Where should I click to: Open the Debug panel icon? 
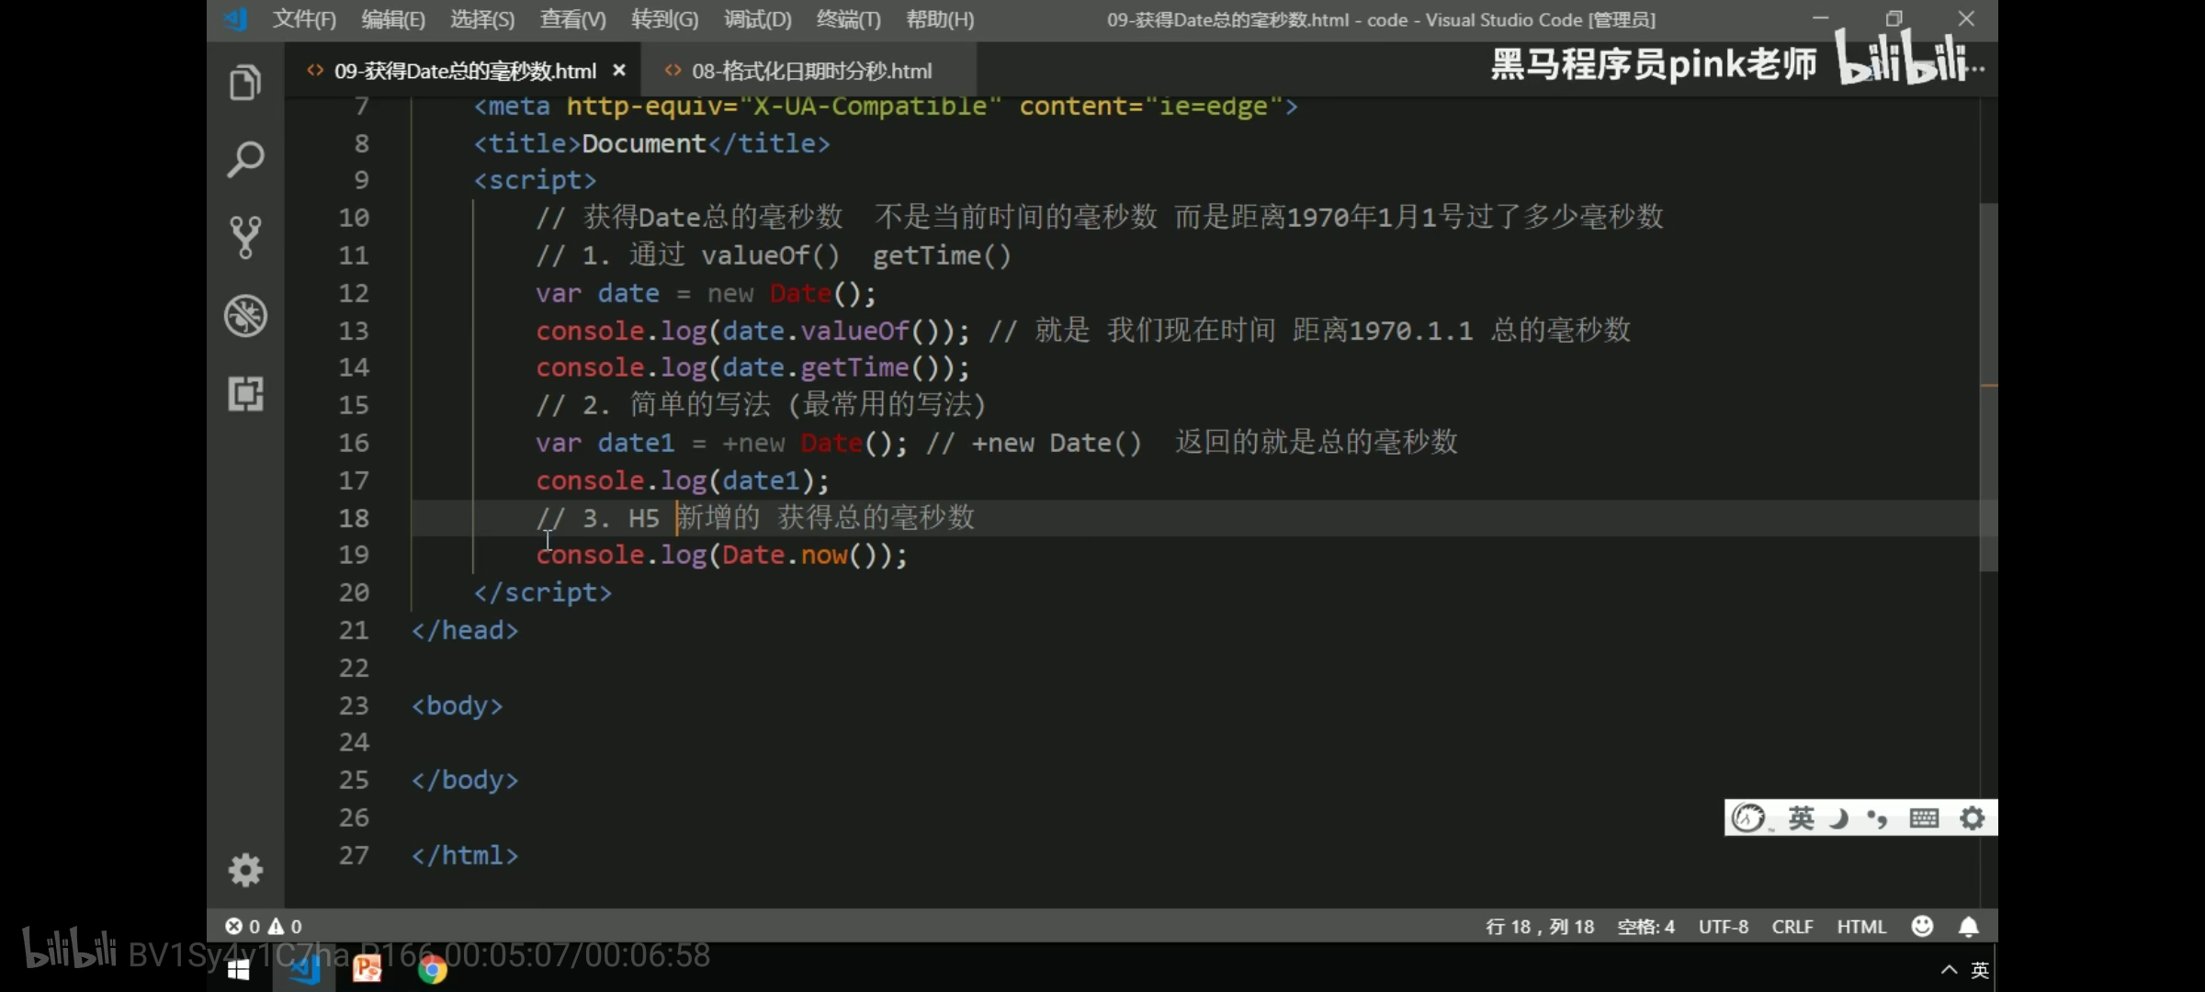[x=245, y=316]
